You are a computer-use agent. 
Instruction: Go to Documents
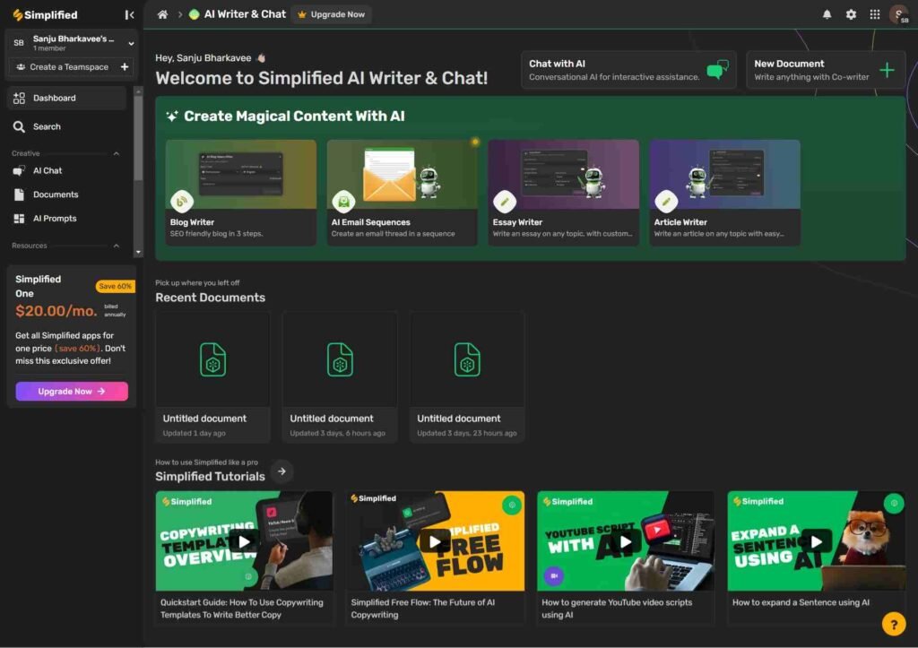tap(66, 194)
